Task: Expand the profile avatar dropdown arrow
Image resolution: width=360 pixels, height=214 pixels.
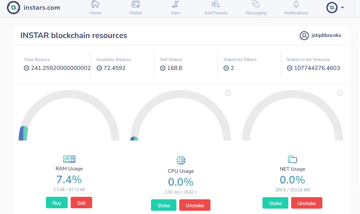Action: click(342, 8)
